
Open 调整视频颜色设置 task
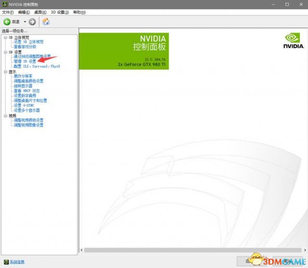[29, 120]
